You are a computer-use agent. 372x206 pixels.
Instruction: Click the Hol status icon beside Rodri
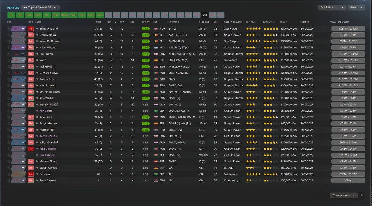[x=31, y=60]
